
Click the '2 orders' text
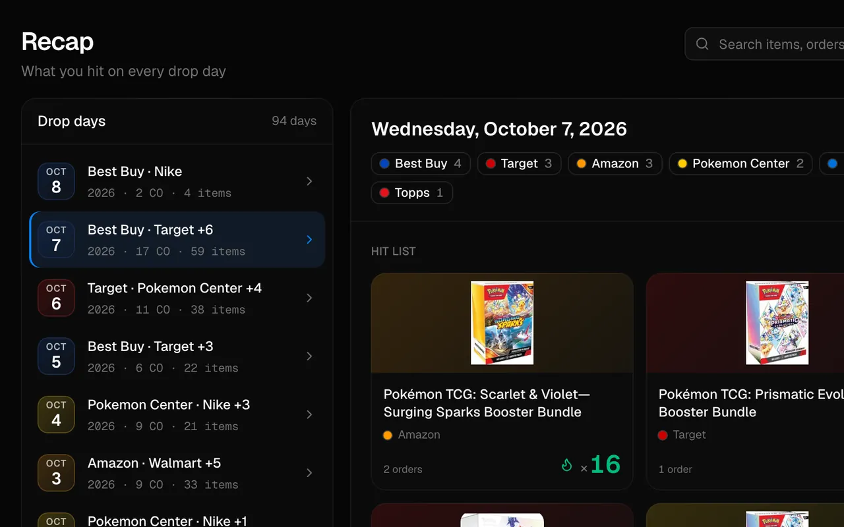click(x=403, y=470)
